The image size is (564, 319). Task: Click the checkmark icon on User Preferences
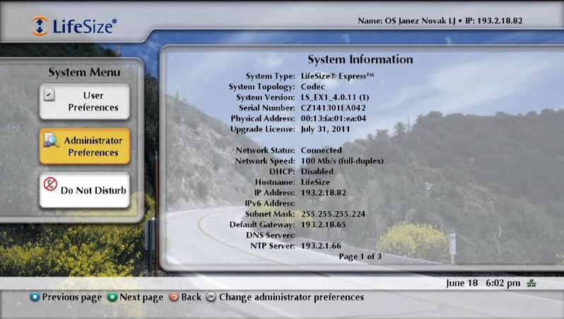point(49,94)
